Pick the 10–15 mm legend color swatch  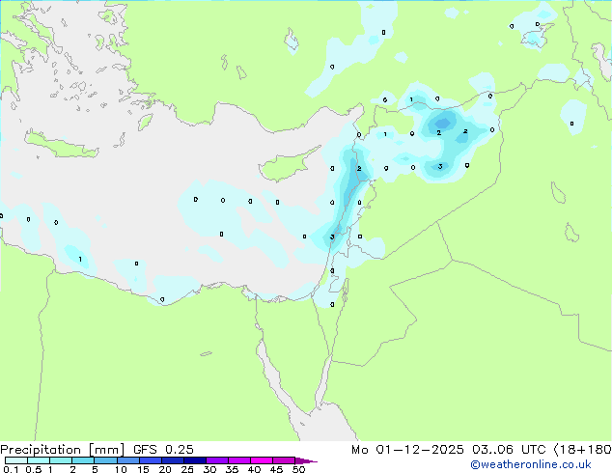tap(128, 460)
